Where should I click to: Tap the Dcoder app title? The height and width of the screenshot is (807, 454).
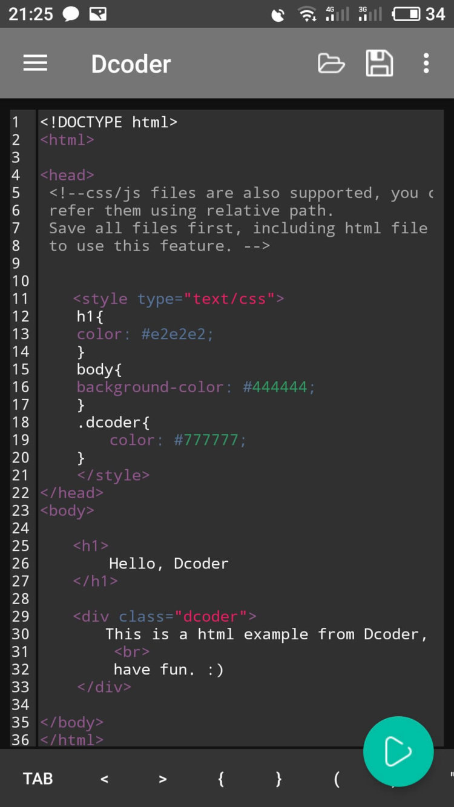tap(131, 63)
